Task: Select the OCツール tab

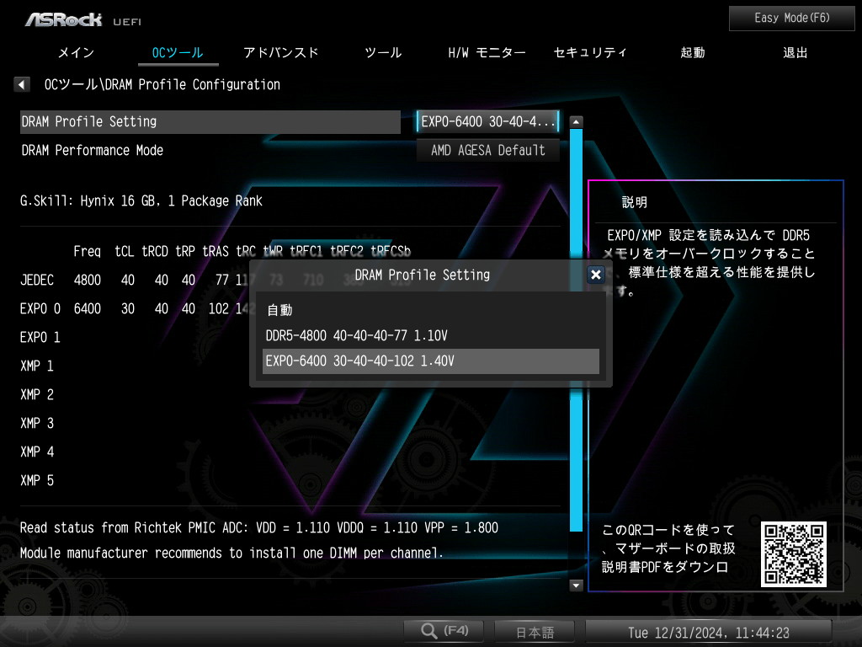Action: [x=178, y=53]
